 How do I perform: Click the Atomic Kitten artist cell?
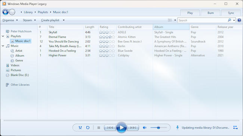click(127, 37)
